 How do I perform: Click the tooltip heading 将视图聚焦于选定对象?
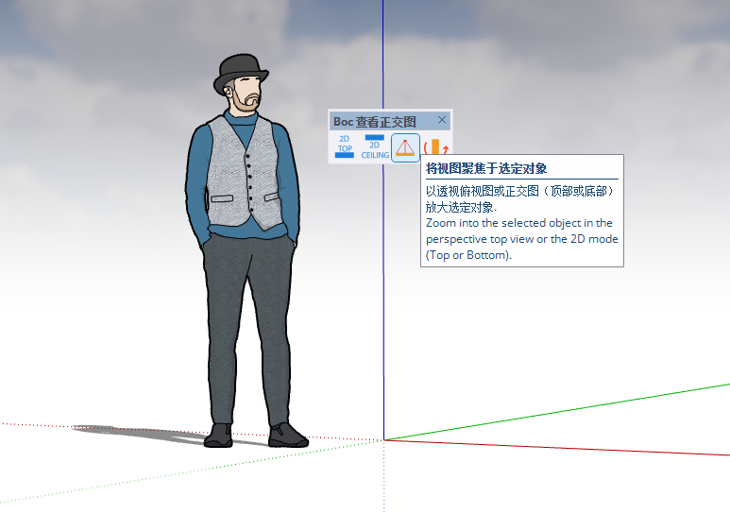pyautogui.click(x=486, y=169)
